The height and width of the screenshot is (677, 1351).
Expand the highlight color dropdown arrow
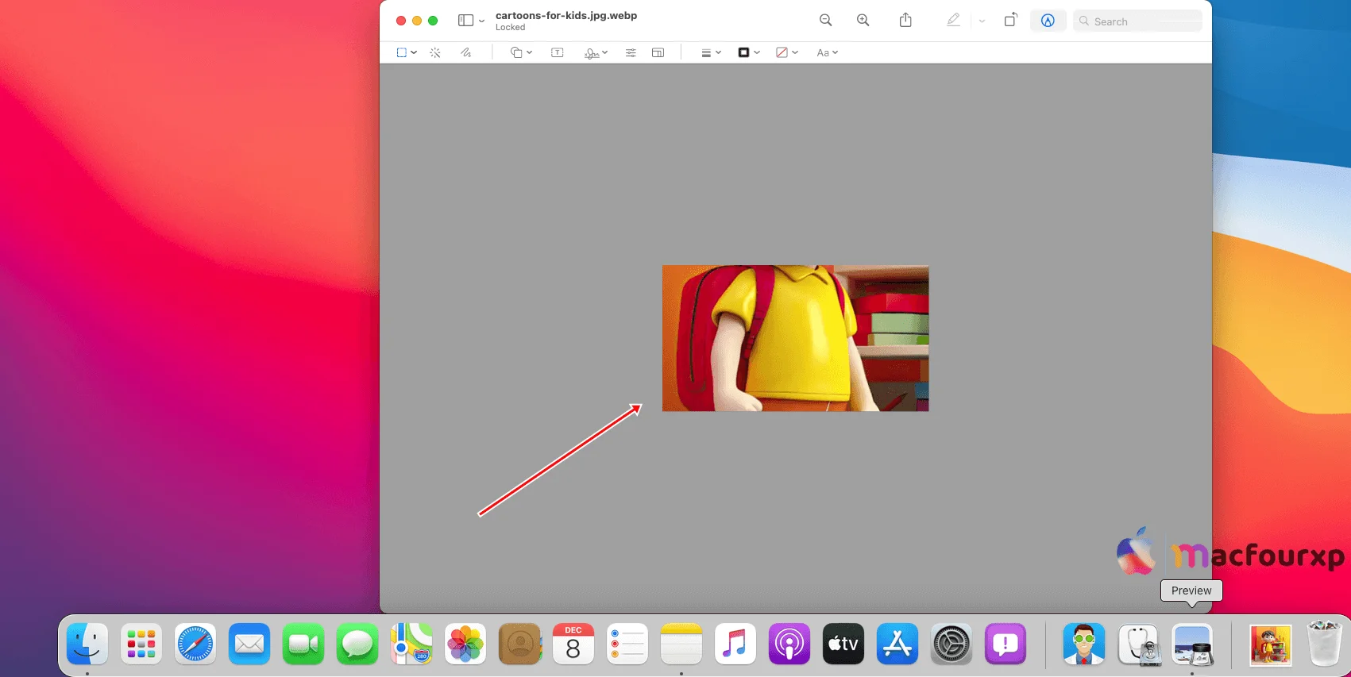coord(982,21)
